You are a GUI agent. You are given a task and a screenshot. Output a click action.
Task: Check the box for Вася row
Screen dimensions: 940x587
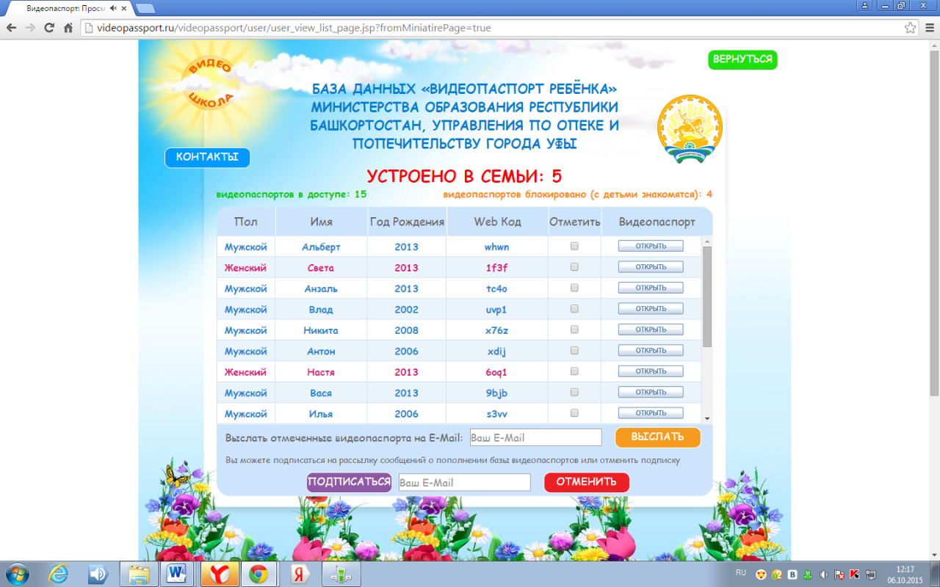tap(574, 392)
